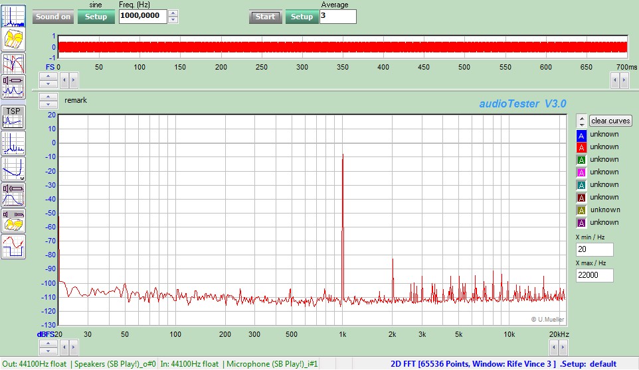Click the Microphone (SB Play!)_i#1 status entry
This screenshot has height=370, width=639.
point(272,364)
